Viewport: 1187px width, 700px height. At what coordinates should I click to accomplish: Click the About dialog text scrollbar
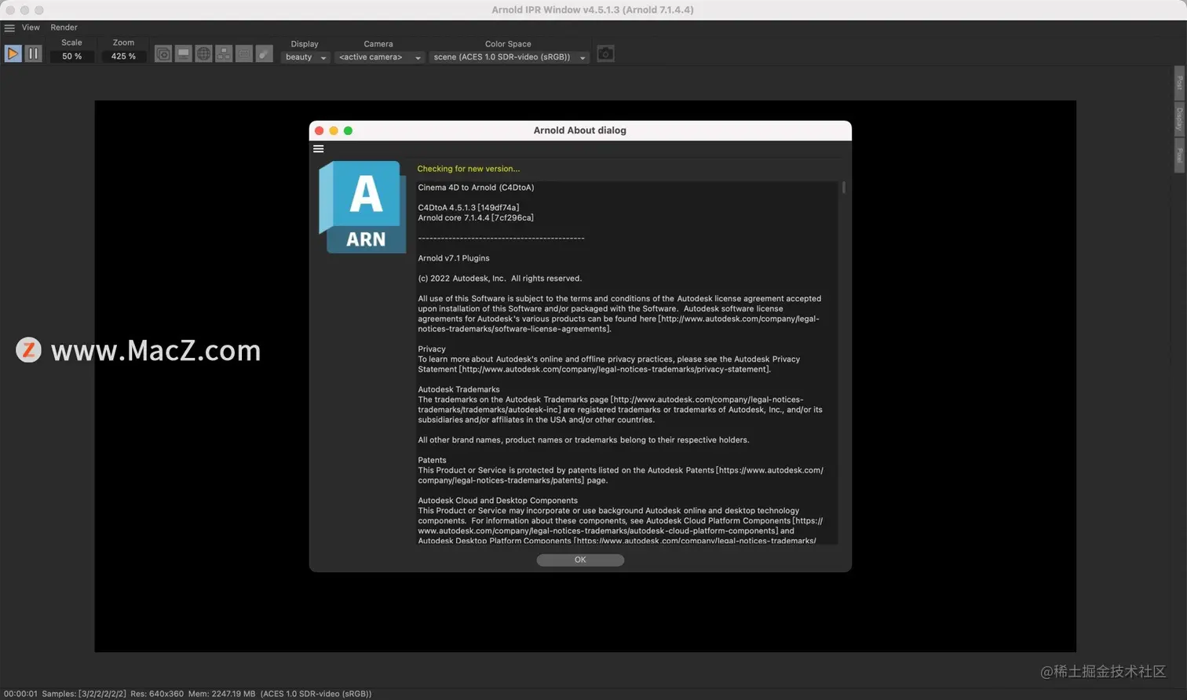tap(843, 188)
